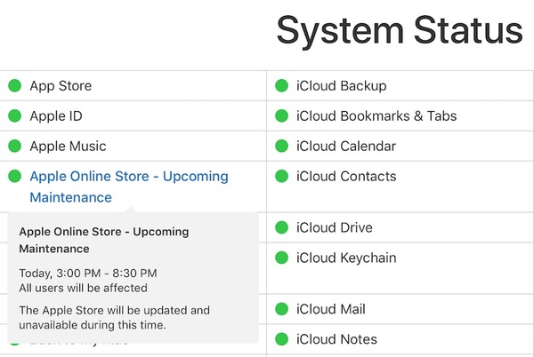Click the bold popup title Upcoming Maintenance
Image resolution: width=534 pixels, height=357 pixels.
tap(104, 240)
